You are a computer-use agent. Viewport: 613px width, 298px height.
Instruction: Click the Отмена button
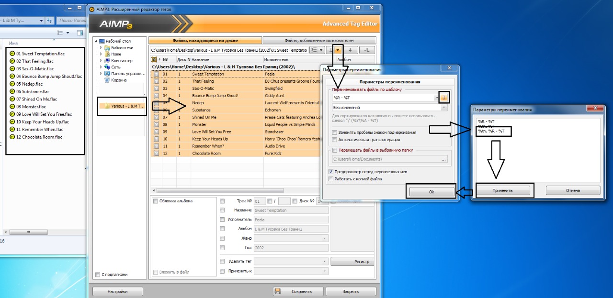[x=573, y=190]
